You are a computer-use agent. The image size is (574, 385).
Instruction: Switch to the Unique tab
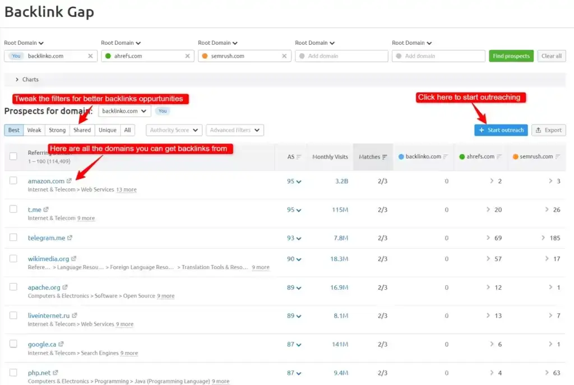pyautogui.click(x=107, y=130)
